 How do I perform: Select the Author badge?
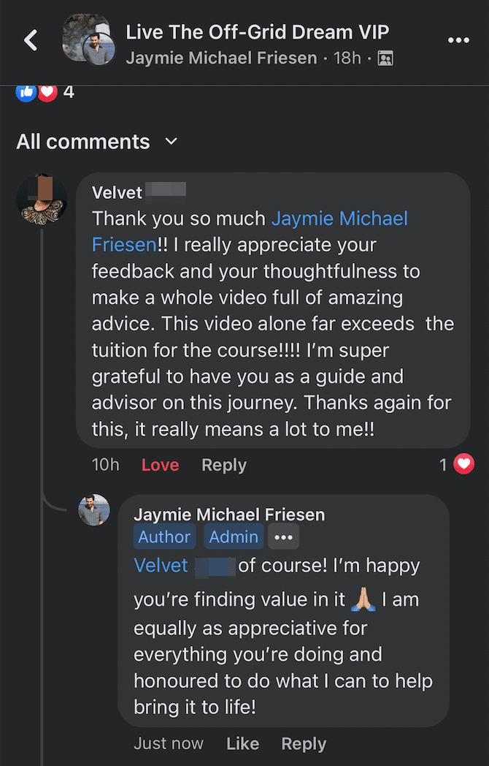pyautogui.click(x=164, y=537)
